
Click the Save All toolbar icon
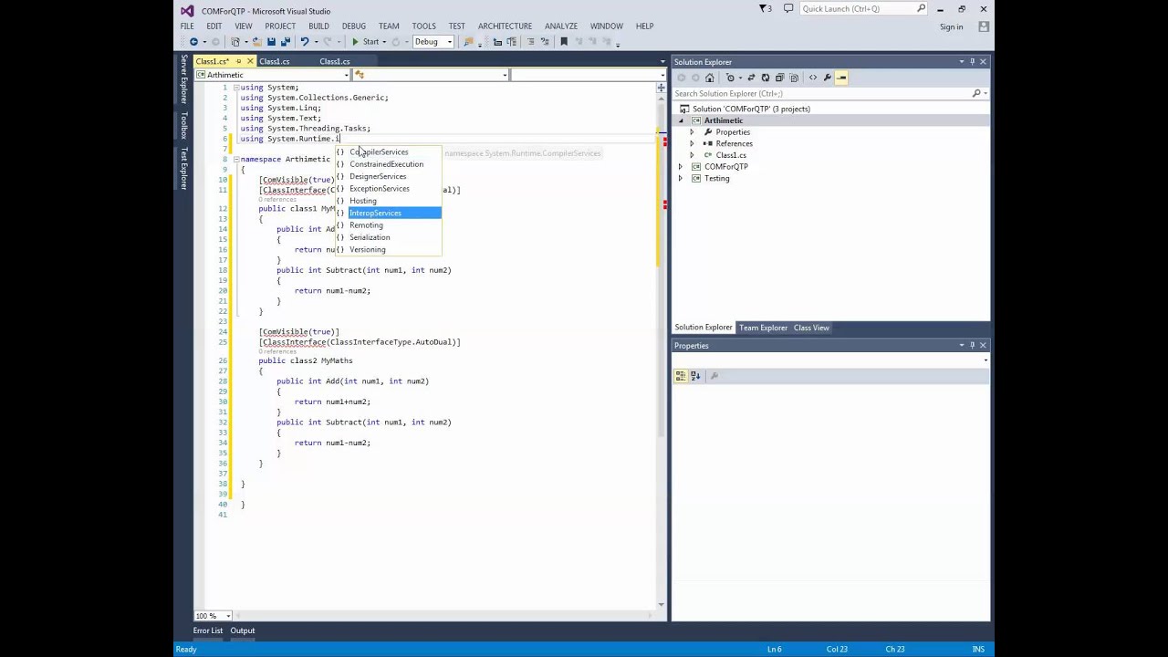(286, 41)
